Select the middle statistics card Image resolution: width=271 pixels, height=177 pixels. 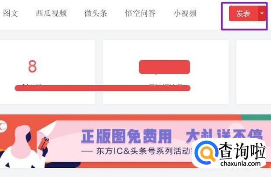pos(166,72)
